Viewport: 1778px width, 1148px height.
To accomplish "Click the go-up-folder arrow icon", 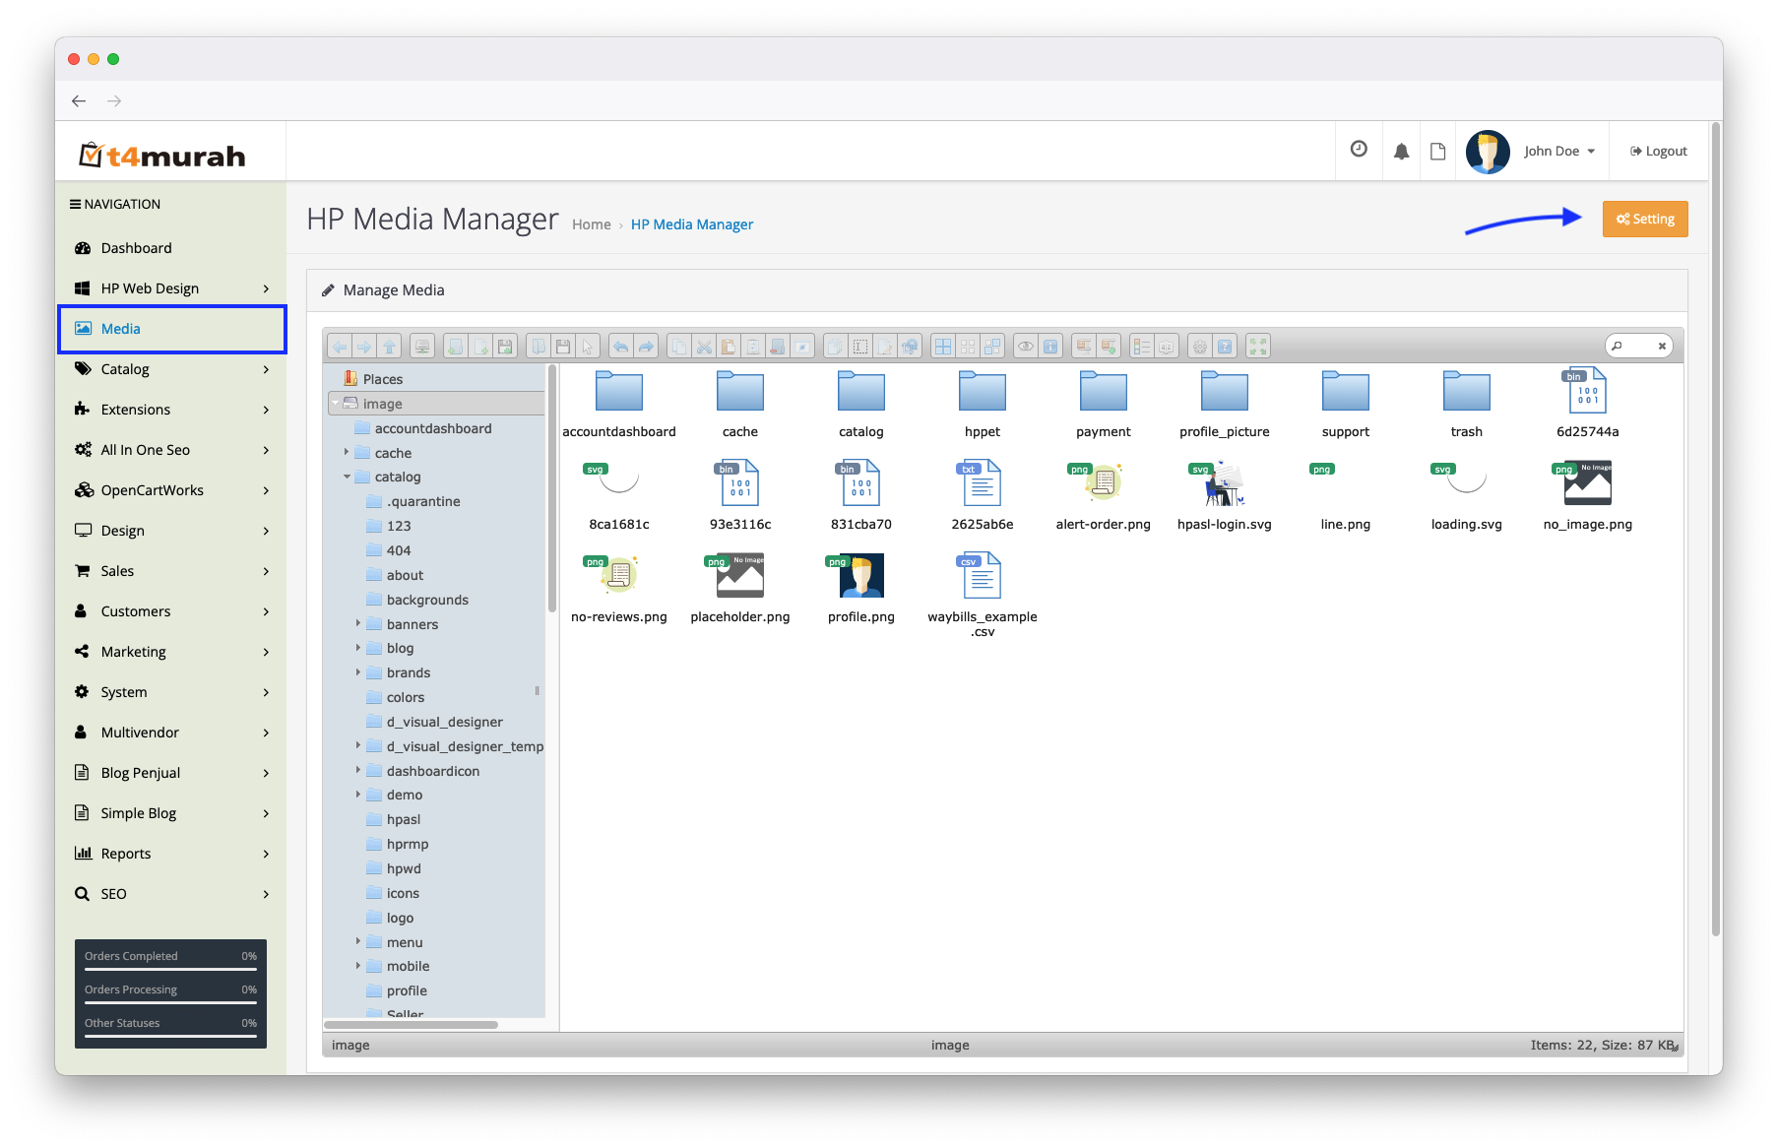I will 390,347.
